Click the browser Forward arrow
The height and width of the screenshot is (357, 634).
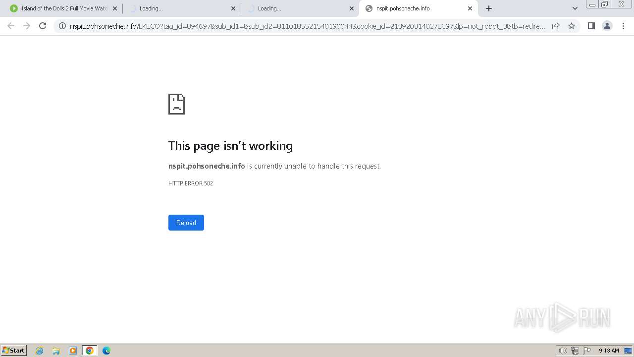click(27, 26)
